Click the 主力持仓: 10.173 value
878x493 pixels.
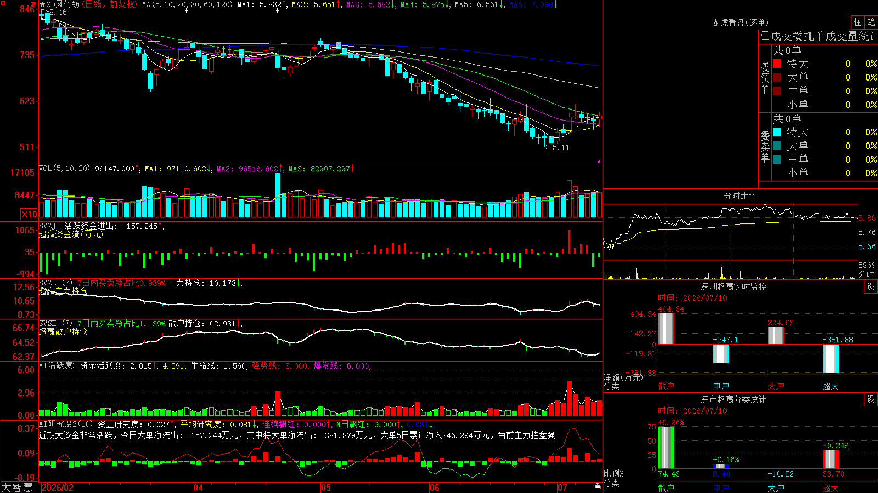point(202,283)
